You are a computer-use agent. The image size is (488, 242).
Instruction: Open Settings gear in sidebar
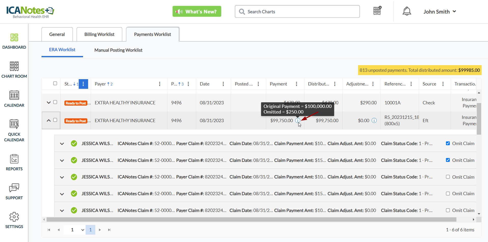coord(14,220)
